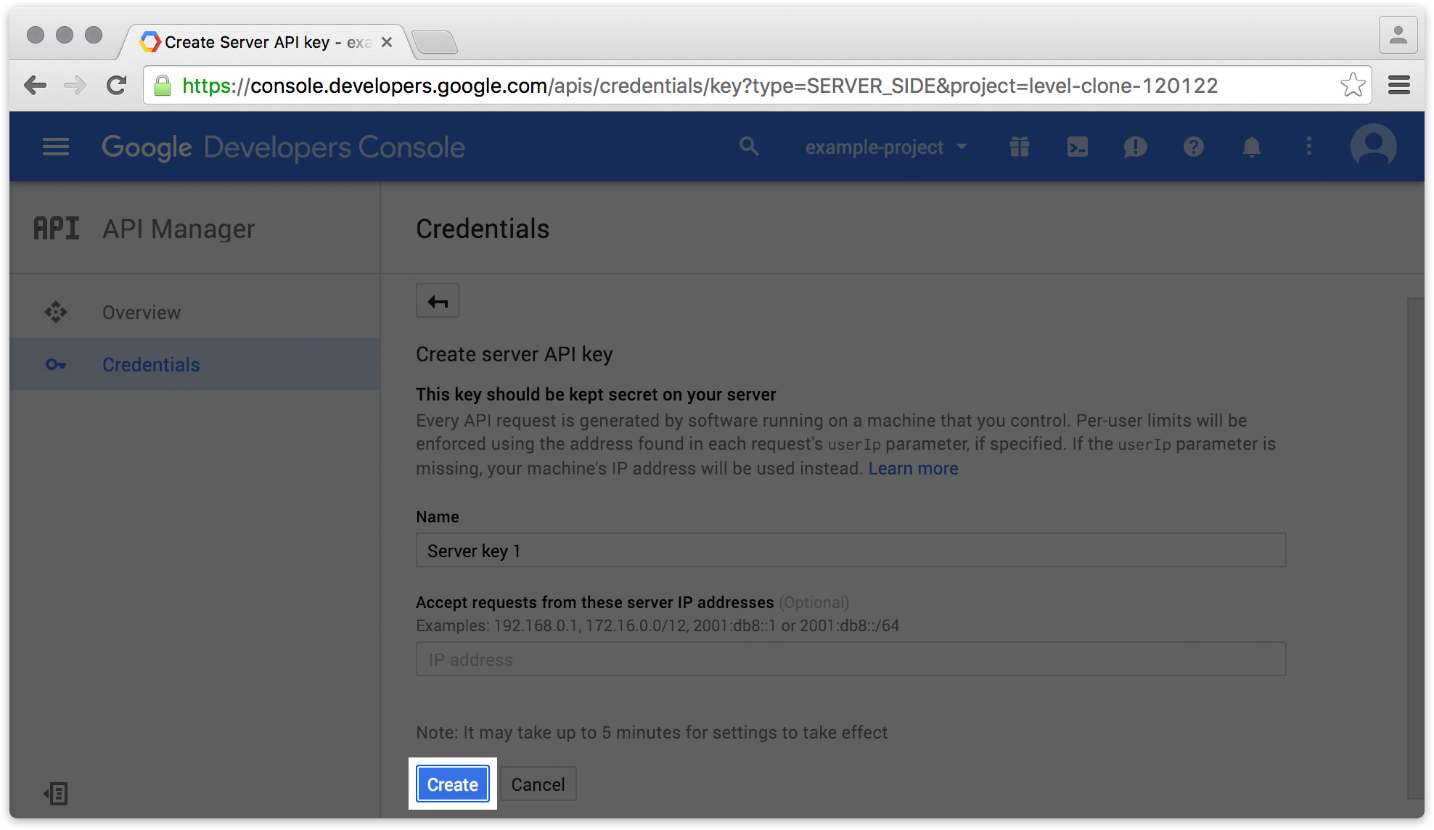Screen dimensions: 1434x830
Task: Bookmark page with the star icon
Action: 1353,86
